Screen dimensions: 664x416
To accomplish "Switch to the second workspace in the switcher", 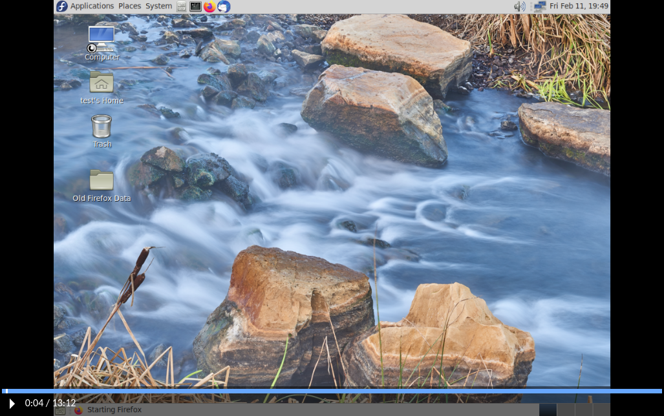I will pos(566,410).
